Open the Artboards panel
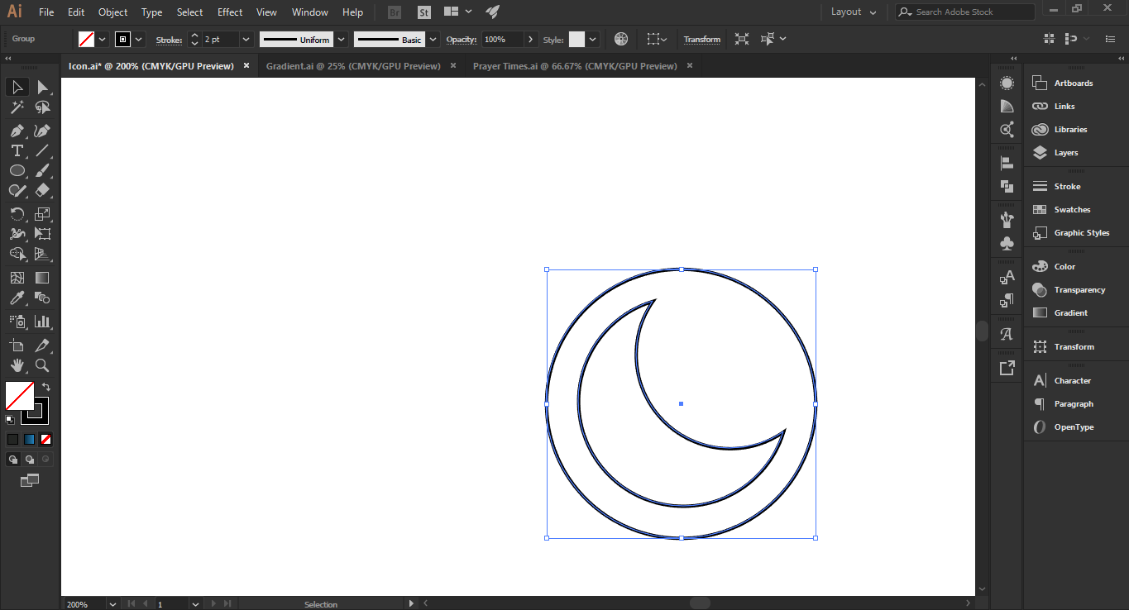 point(1075,83)
